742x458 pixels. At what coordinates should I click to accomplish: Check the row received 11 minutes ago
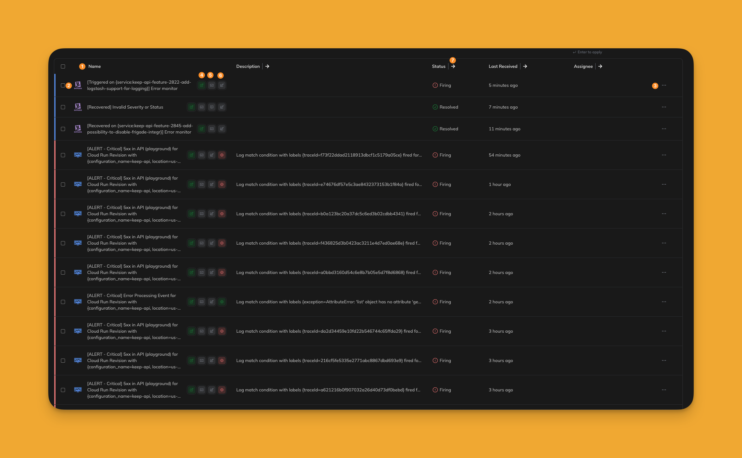click(63, 129)
